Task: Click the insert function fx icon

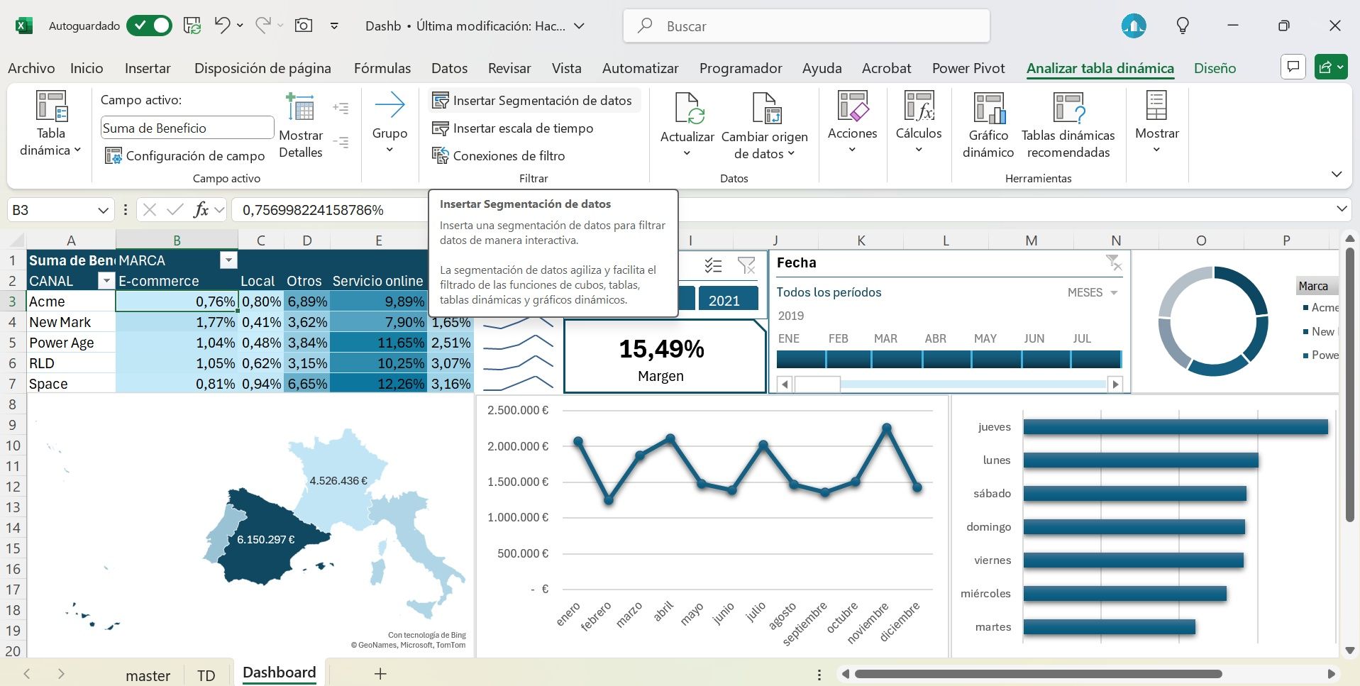Action: tap(201, 209)
